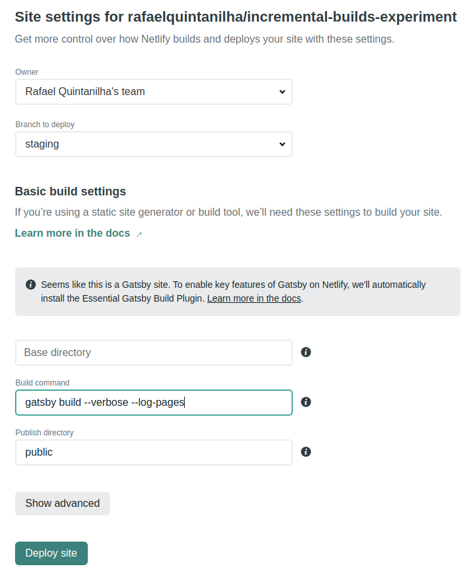This screenshot has width=475, height=577.
Task: Click the "Basic build settings" heading
Action: pyautogui.click(x=70, y=191)
